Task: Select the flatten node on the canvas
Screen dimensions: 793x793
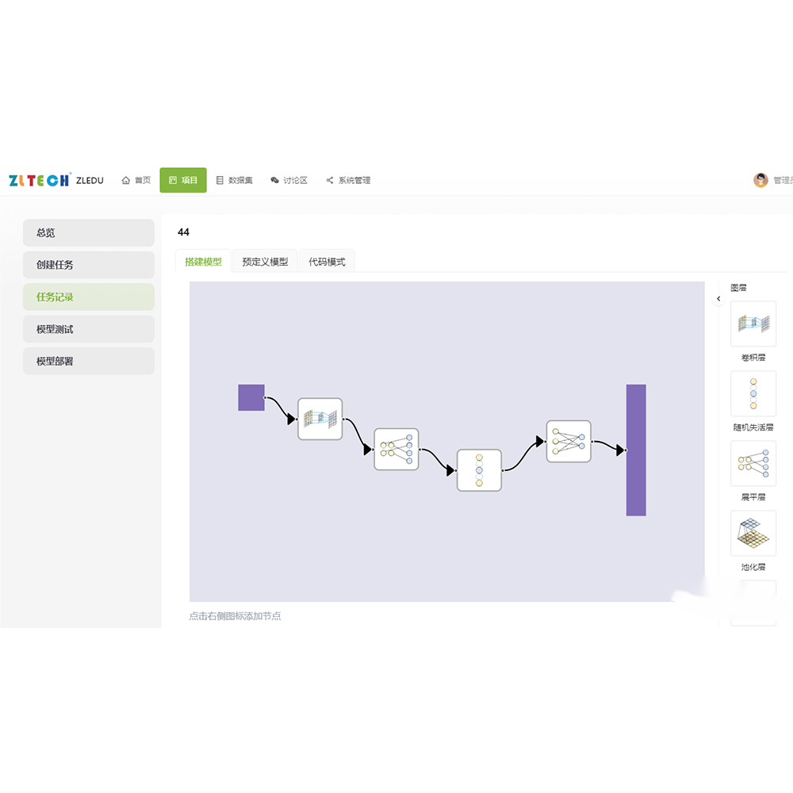Action: click(396, 449)
